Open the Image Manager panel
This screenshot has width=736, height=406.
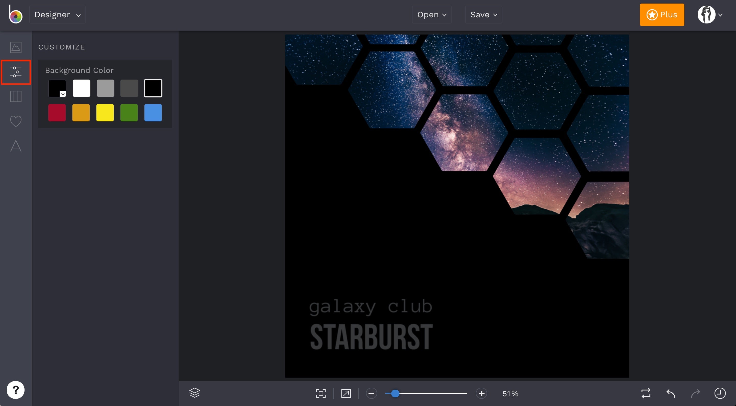pyautogui.click(x=16, y=47)
